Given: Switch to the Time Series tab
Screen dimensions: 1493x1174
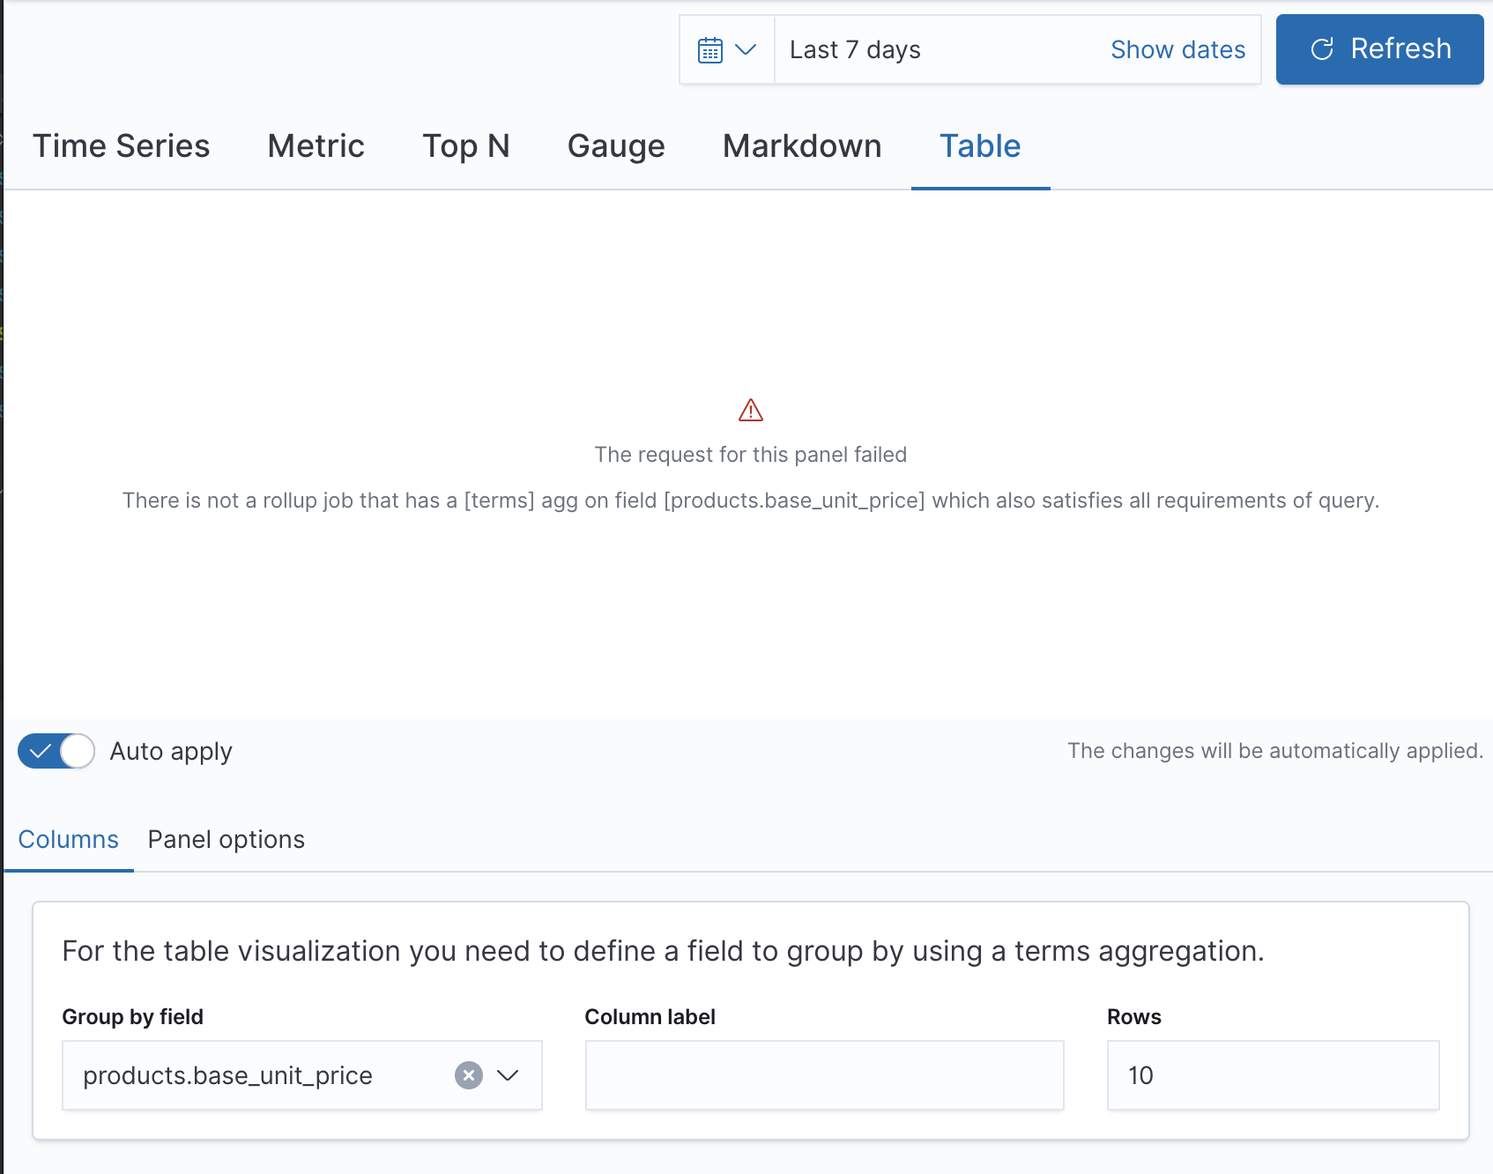Looking at the screenshot, I should (x=122, y=145).
